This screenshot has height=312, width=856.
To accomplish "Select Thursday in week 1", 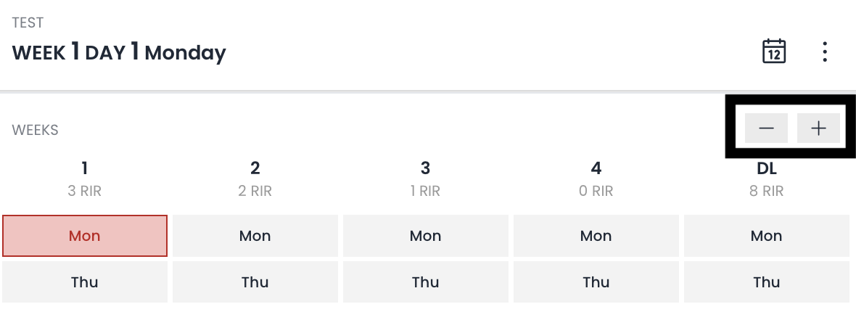I will [85, 282].
